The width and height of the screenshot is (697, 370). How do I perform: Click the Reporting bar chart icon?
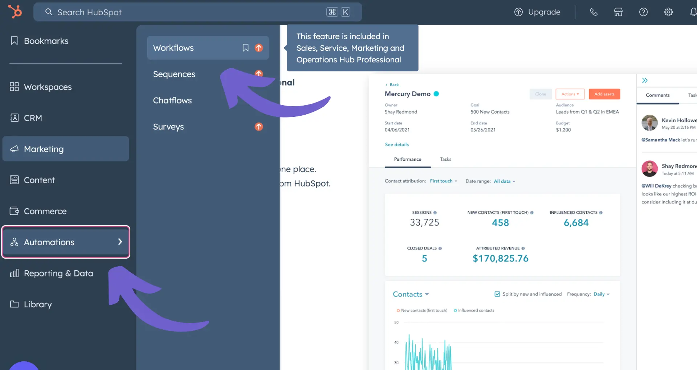point(14,273)
